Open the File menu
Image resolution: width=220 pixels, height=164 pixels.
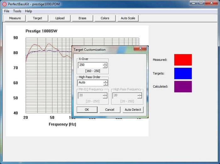click(7, 11)
